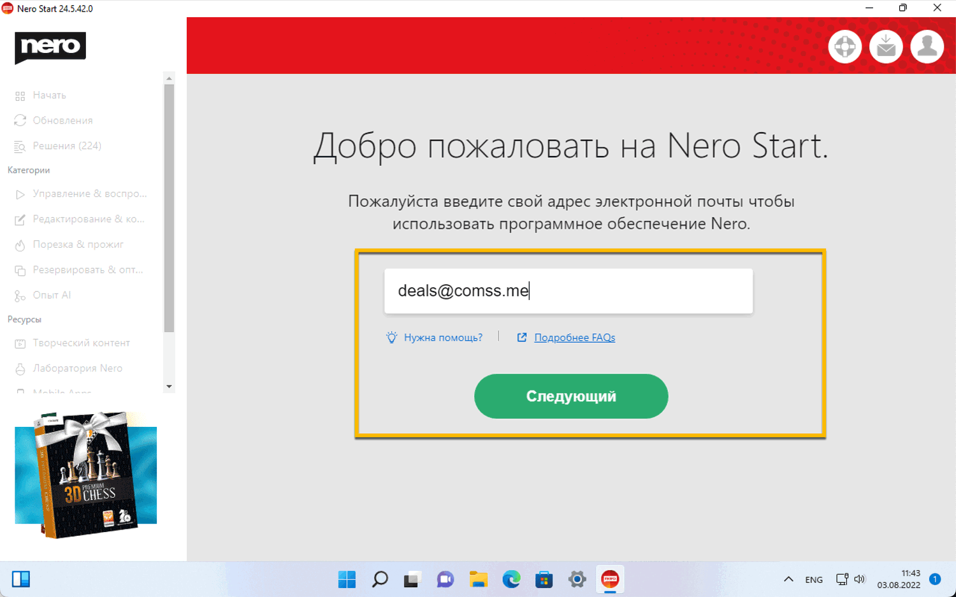Open Settings gear on taskbar
Viewport: 956px width, 597px height.
click(577, 579)
